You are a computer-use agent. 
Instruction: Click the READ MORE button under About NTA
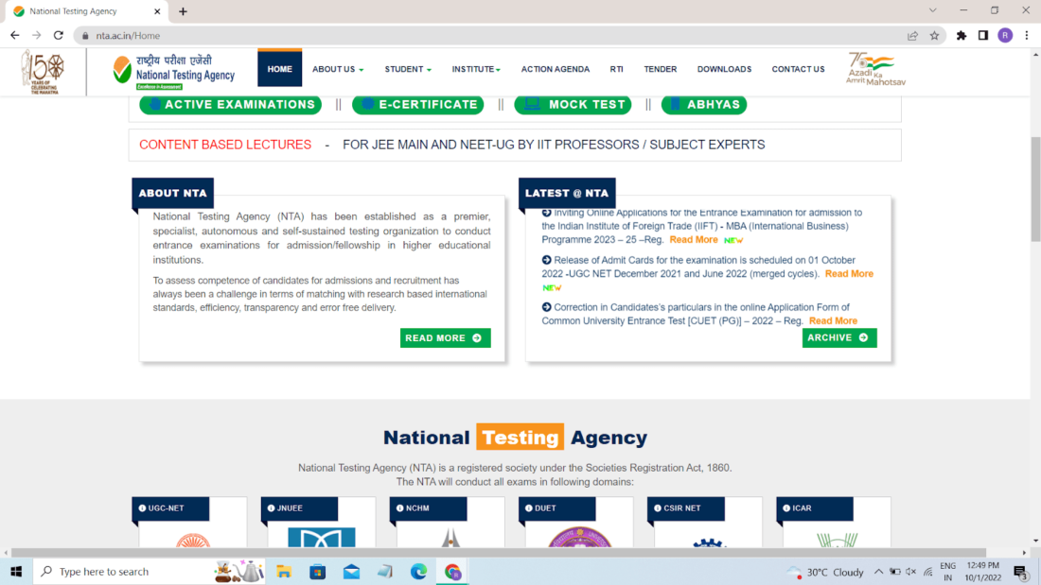(445, 337)
